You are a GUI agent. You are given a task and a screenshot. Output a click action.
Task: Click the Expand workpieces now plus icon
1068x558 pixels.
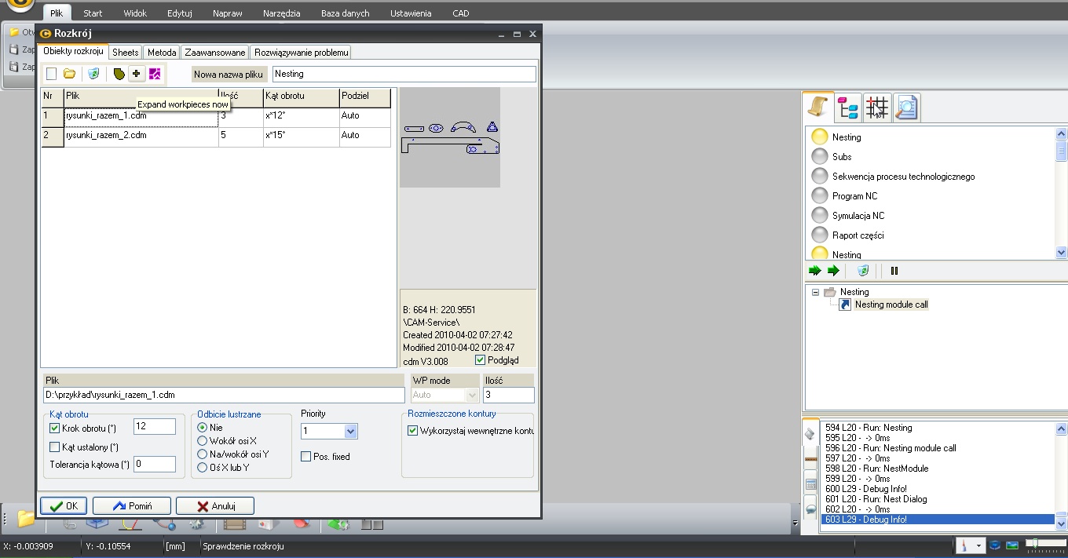click(137, 74)
